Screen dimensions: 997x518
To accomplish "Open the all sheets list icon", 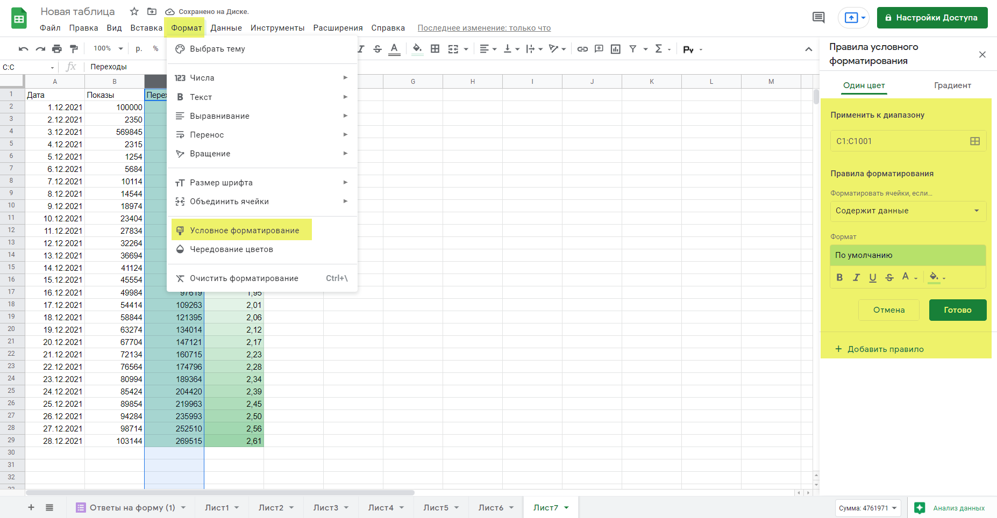I will [x=49, y=507].
